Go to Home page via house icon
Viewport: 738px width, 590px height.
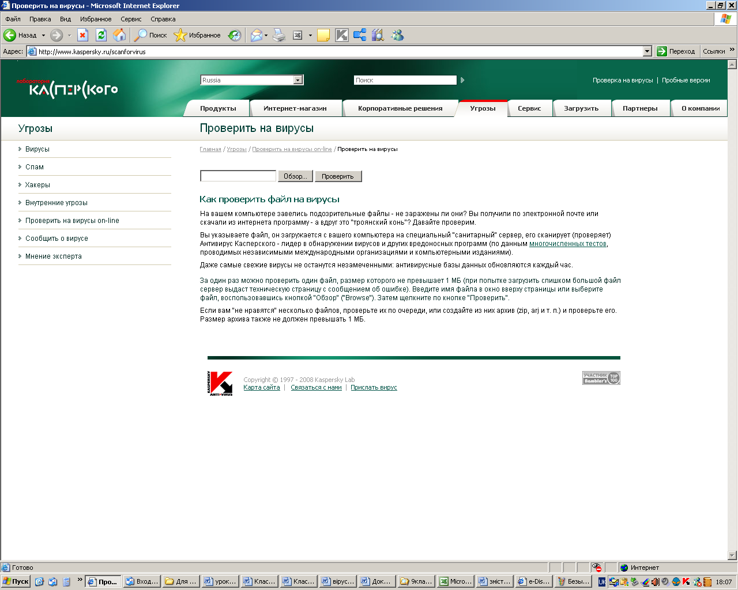(x=119, y=35)
